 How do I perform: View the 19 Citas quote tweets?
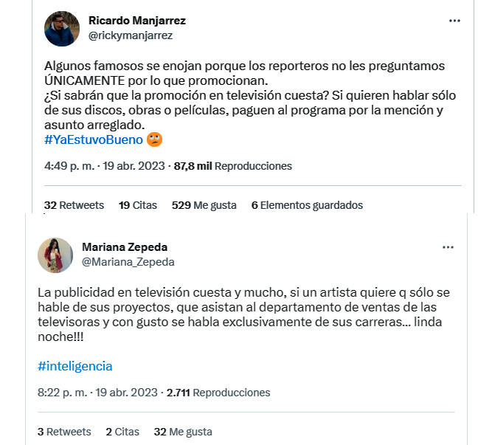[138, 205]
